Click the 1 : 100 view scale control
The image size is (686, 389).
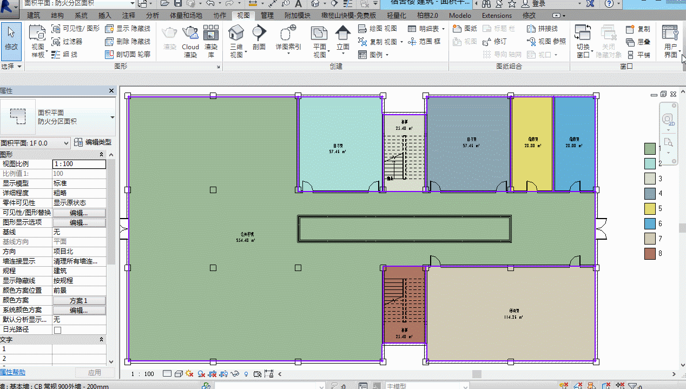point(143,374)
